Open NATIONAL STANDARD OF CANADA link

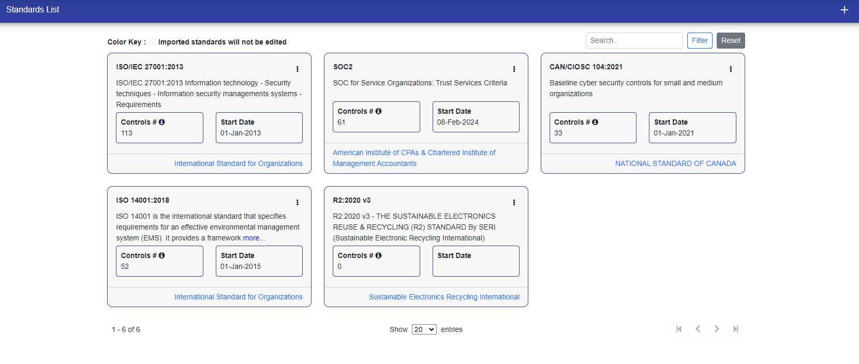tap(675, 163)
